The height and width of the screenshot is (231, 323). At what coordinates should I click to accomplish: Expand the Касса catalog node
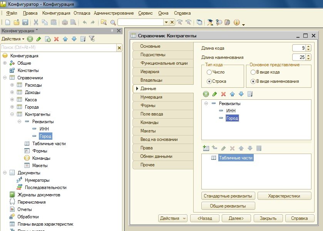point(12,100)
